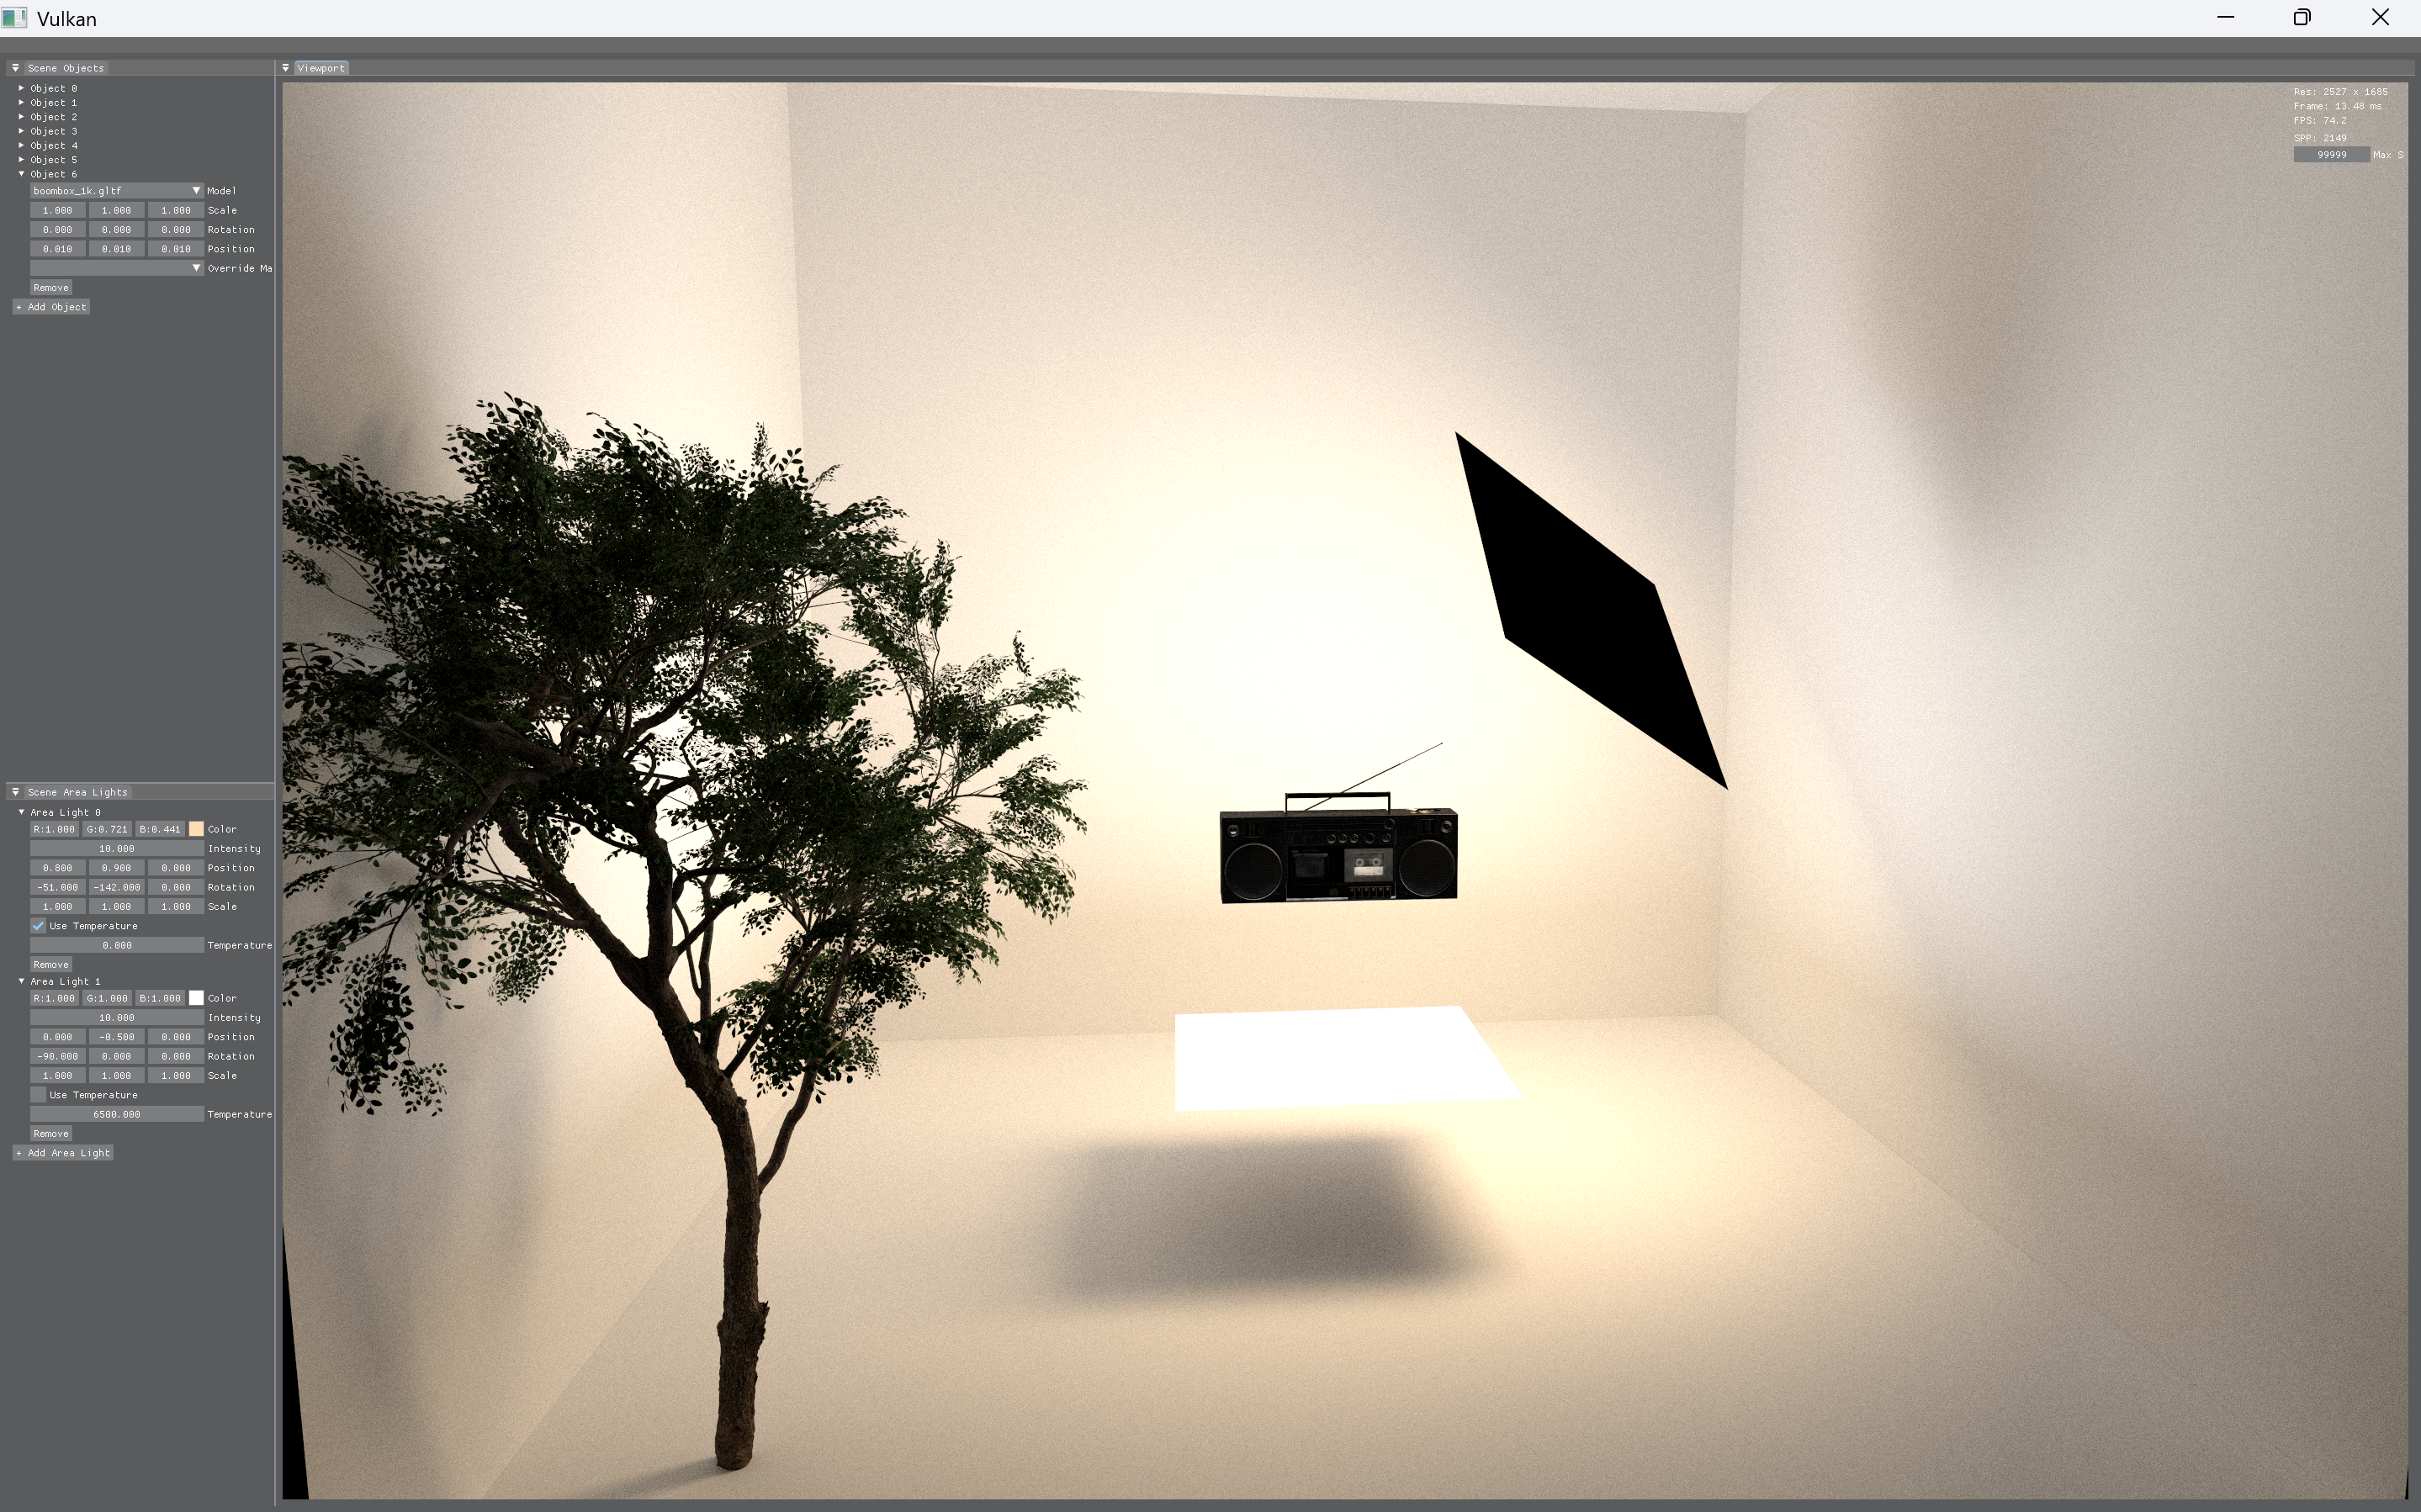
Task: Click the Add Area Light button
Action: tap(63, 1153)
